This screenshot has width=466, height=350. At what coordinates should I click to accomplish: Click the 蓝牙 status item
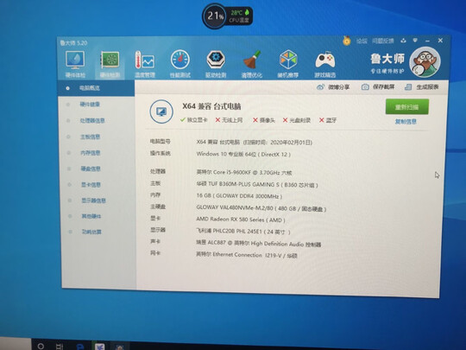click(x=328, y=120)
